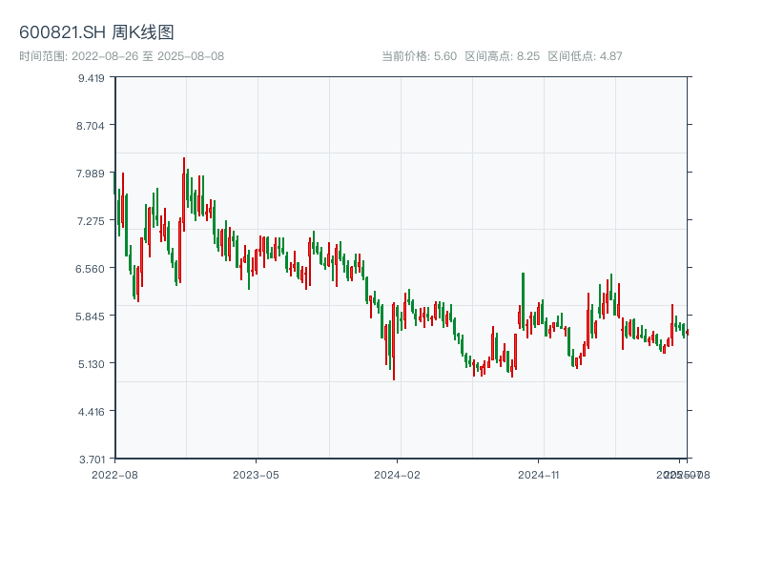Click the 当前价格 5.60 label
763x572 pixels.
pos(419,56)
